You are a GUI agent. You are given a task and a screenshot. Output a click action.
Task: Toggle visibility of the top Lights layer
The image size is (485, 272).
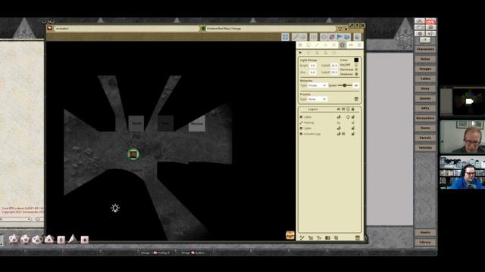(339, 117)
